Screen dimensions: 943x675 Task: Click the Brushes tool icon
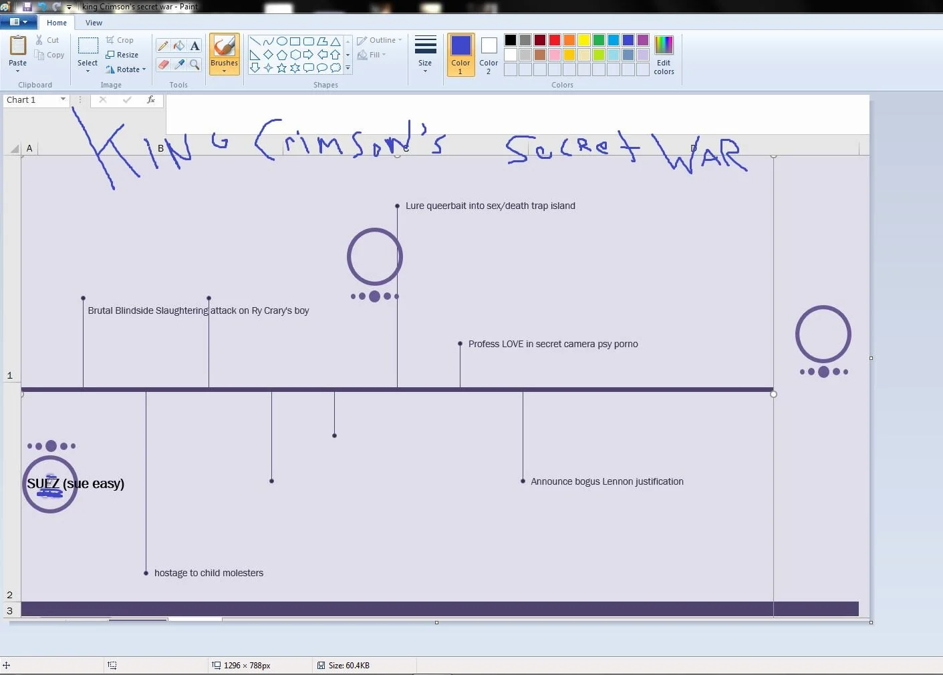coord(225,45)
